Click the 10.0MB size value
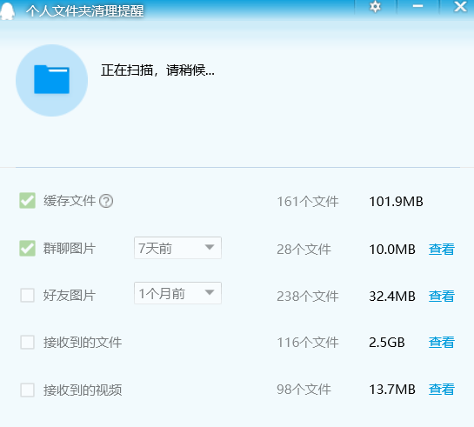The width and height of the screenshot is (474, 427). tap(392, 250)
